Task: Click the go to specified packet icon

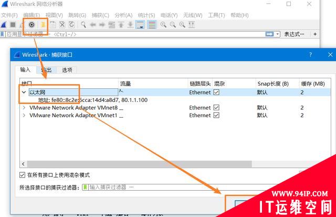Action: coord(112,25)
